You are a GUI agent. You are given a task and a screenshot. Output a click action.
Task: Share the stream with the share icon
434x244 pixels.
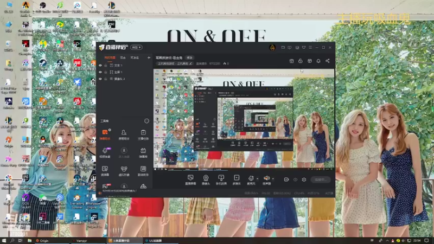[x=328, y=61]
